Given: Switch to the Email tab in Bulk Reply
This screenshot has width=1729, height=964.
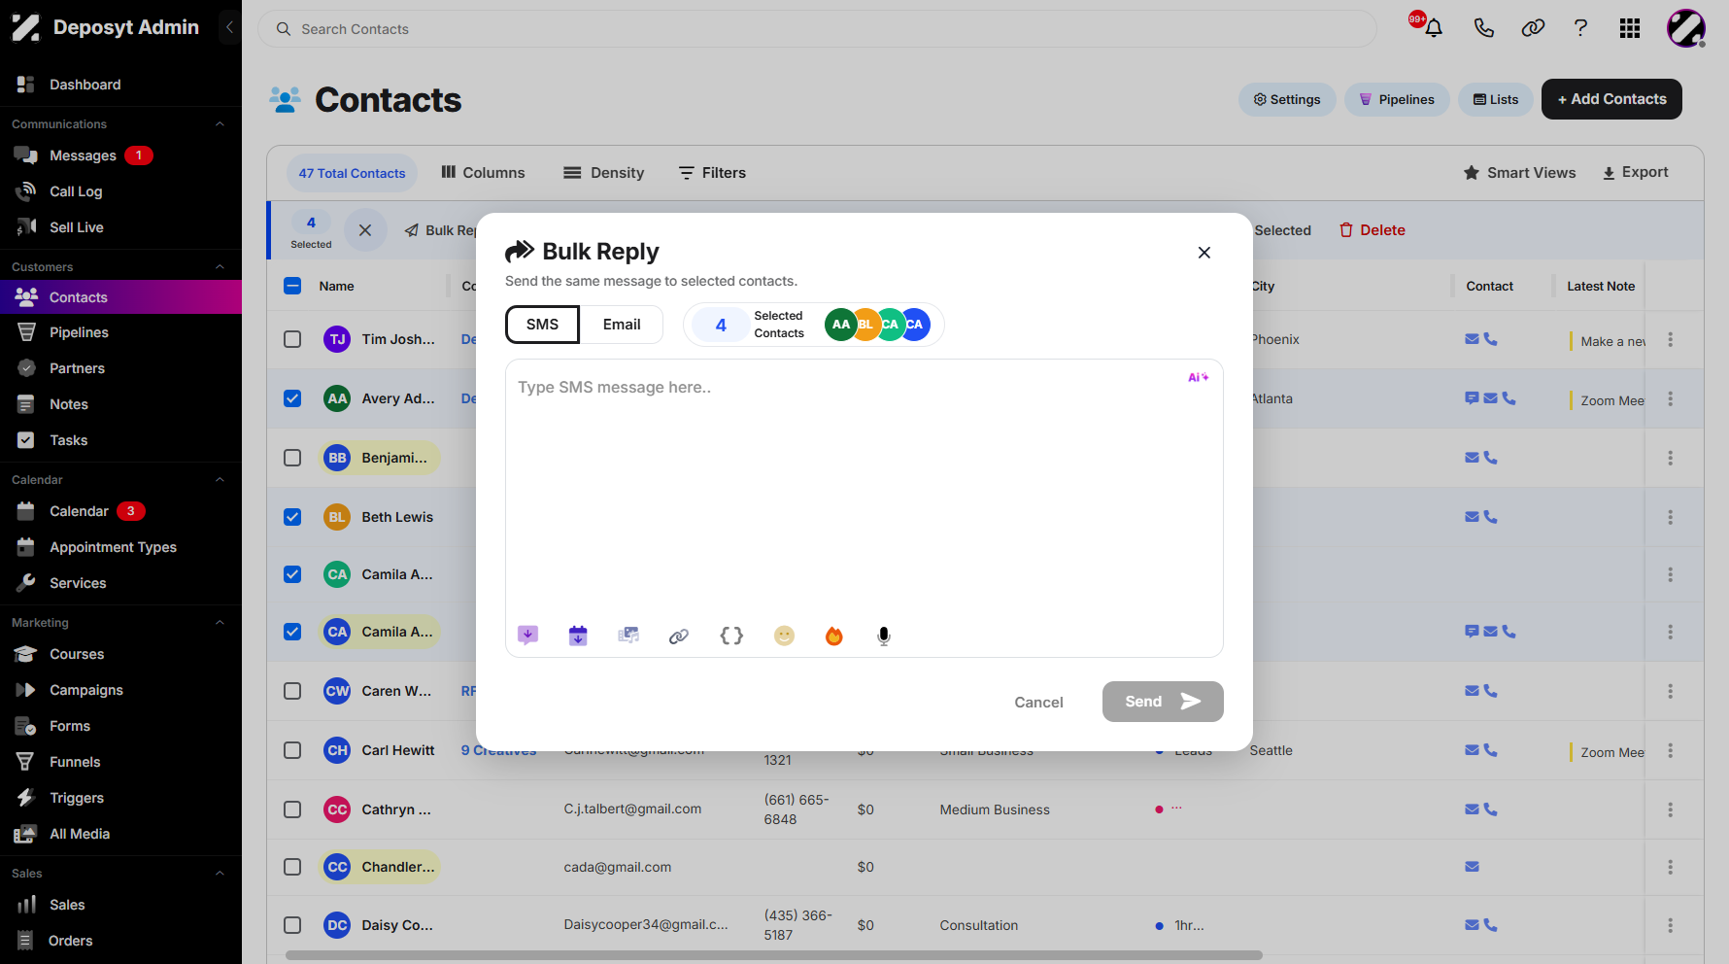Looking at the screenshot, I should click(622, 325).
